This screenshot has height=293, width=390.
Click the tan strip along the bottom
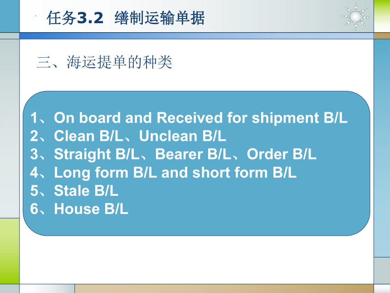tap(224, 288)
